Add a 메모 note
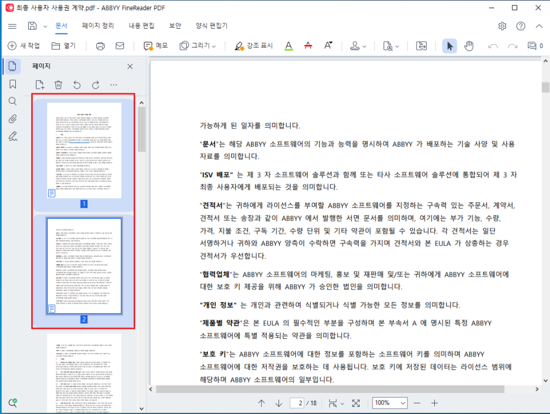The height and width of the screenshot is (414, 550). click(x=156, y=46)
